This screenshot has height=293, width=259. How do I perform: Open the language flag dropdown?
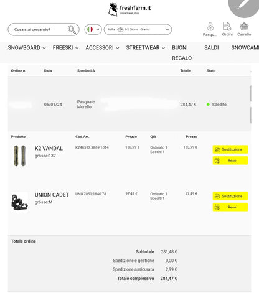point(93,29)
